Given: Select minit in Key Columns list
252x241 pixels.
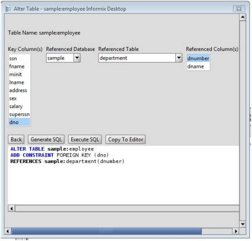Looking at the screenshot, I should pos(19,74).
